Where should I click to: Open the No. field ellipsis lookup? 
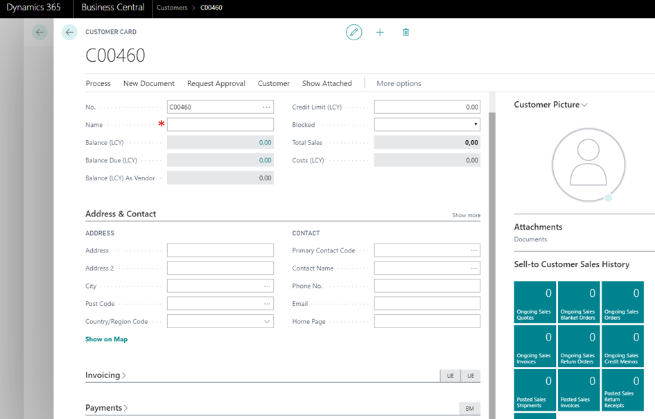(266, 107)
